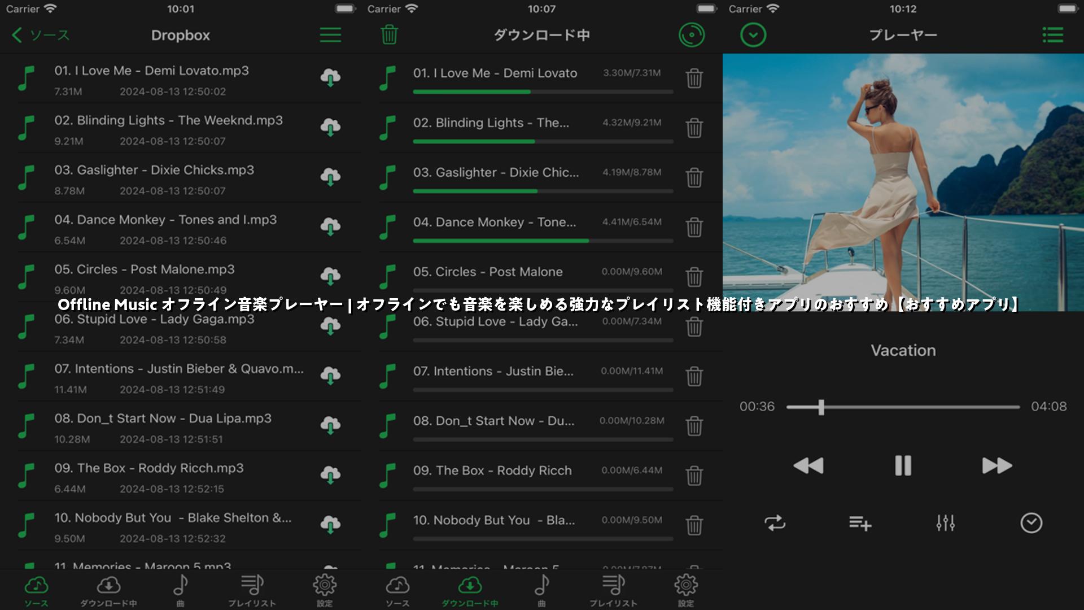Tap cloud download icon for Intentions - Justin Bieber & Quavo
Screen dimensions: 1084x610
tap(330, 376)
